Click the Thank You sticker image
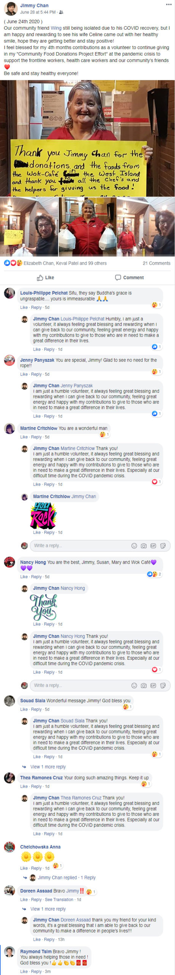175x975 pixels. [x=43, y=607]
